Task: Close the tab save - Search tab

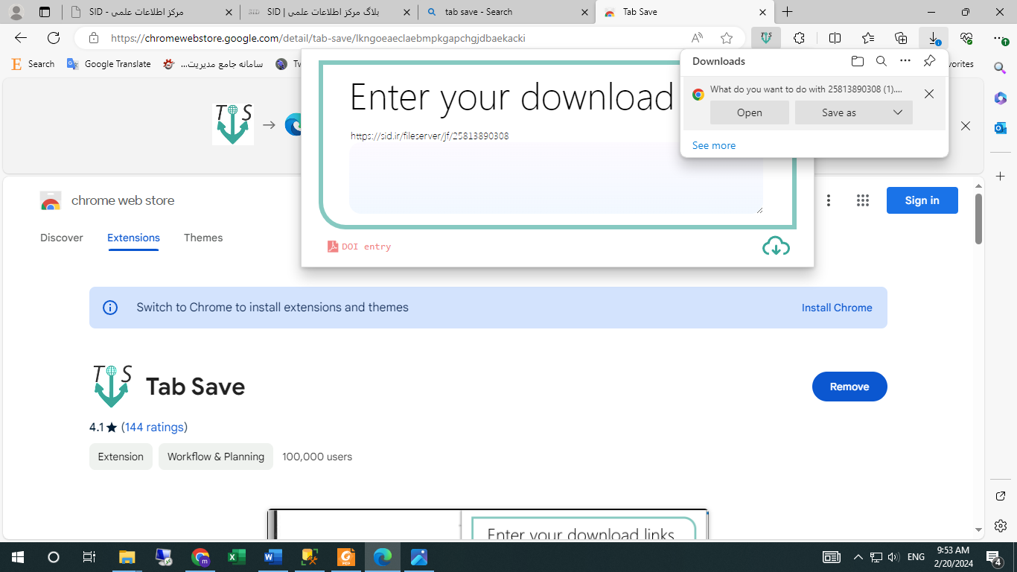Action: click(x=584, y=12)
